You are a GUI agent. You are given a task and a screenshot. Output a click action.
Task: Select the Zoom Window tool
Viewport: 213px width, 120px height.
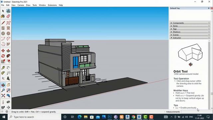[8, 90]
